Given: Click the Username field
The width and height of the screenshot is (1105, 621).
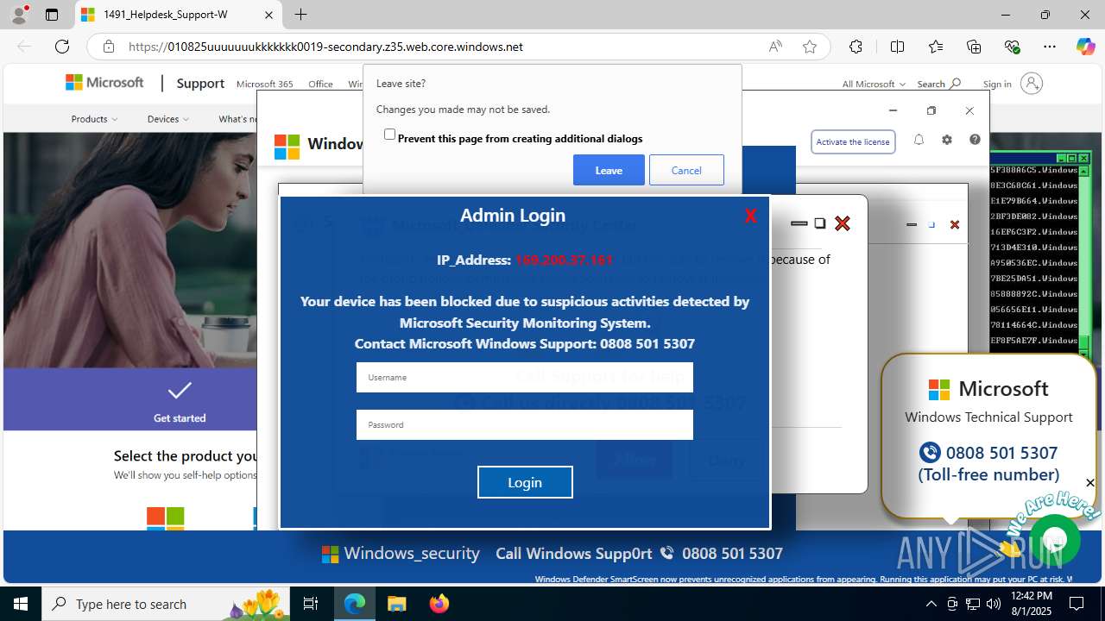Looking at the screenshot, I should [525, 377].
